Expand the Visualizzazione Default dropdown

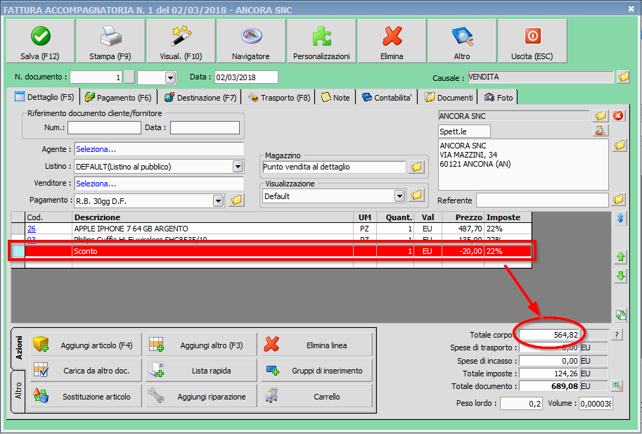click(x=399, y=196)
